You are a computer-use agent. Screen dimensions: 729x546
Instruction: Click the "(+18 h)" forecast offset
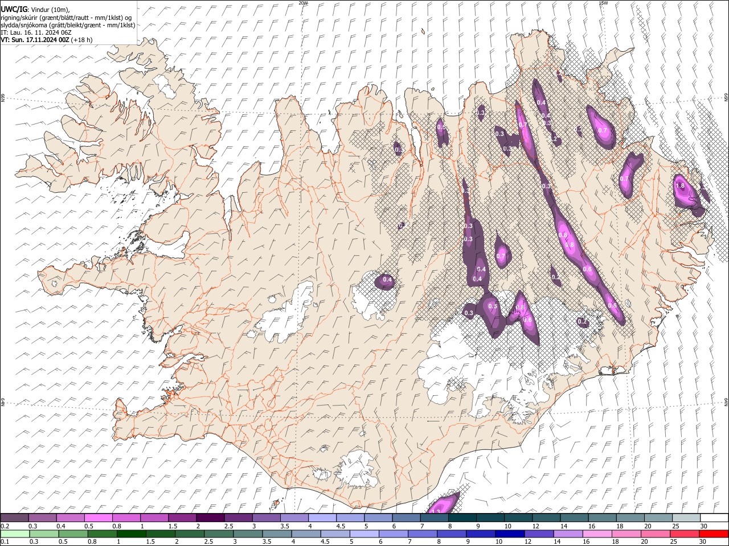coord(81,40)
